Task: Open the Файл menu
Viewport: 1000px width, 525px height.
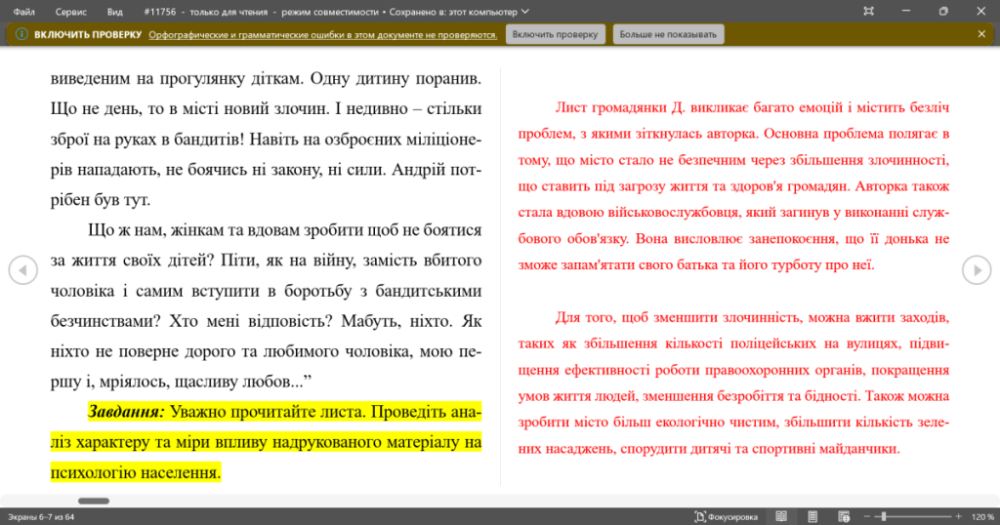Action: pyautogui.click(x=24, y=12)
